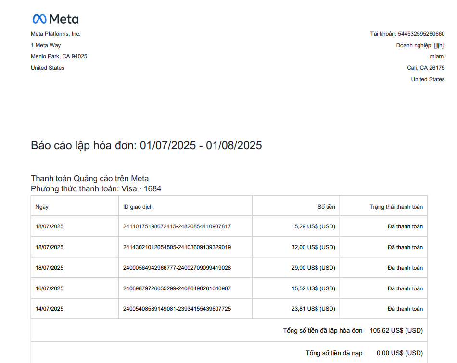Click the Meta infinity logo
This screenshot has width=457, height=363.
point(39,19)
